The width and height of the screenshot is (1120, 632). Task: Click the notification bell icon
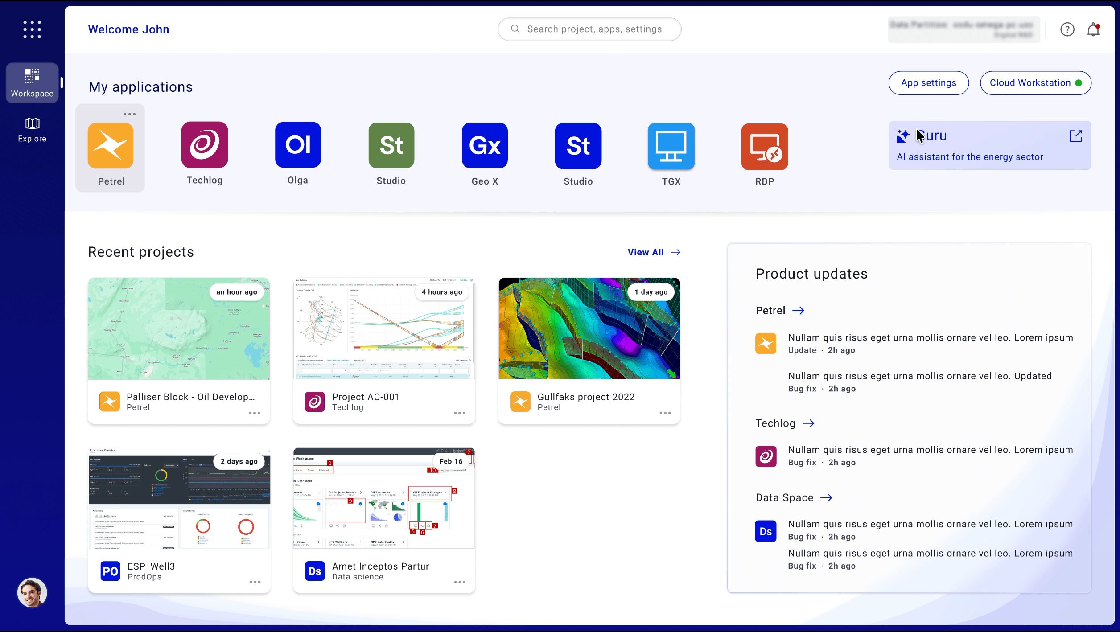click(1093, 29)
